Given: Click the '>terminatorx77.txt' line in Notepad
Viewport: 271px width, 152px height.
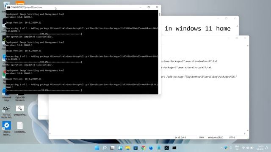Looking at the screenshot, I should pos(189,61).
